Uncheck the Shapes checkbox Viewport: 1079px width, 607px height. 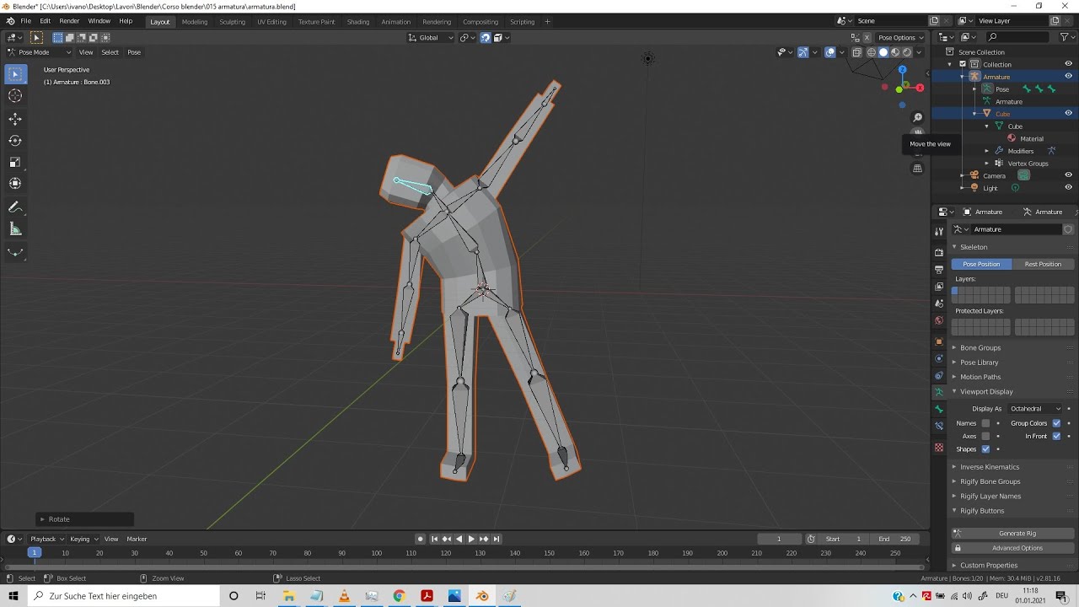point(985,449)
